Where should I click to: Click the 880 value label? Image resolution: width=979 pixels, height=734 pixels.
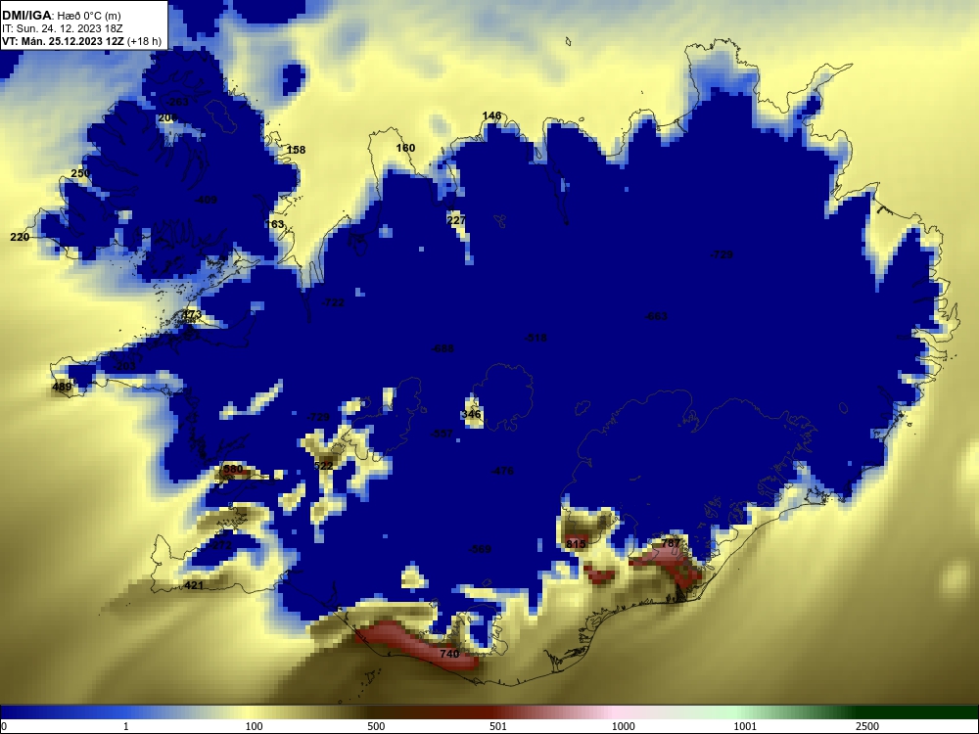tap(233, 469)
